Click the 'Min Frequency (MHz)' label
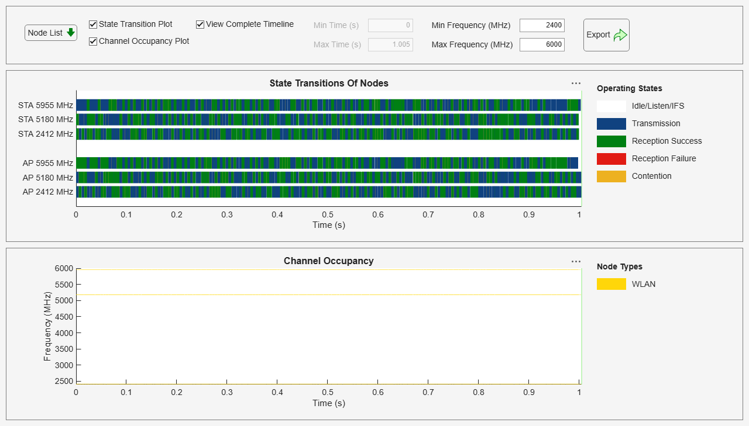749x426 pixels. click(471, 26)
